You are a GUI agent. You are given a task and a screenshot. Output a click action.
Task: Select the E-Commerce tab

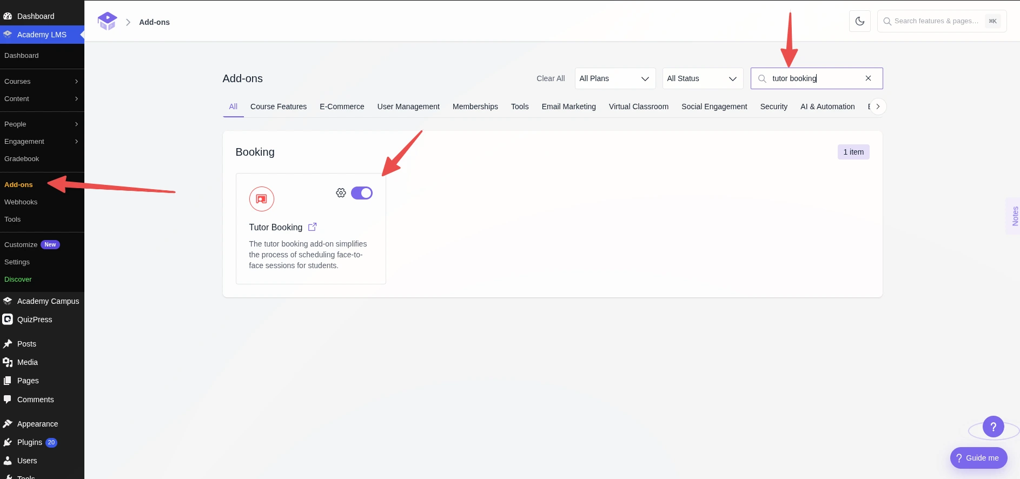click(342, 107)
